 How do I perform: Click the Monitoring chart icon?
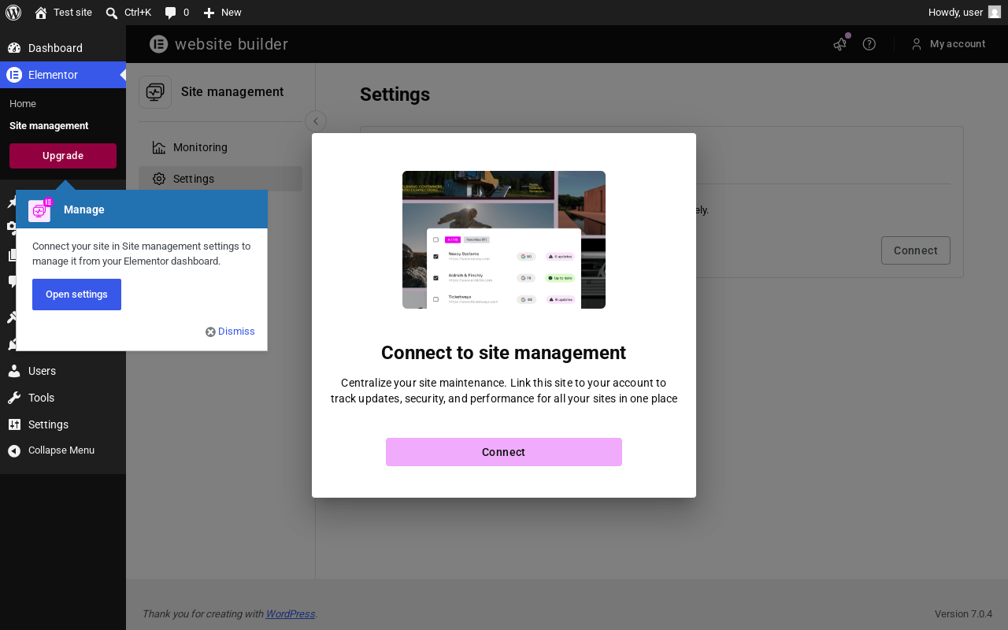[x=159, y=147]
